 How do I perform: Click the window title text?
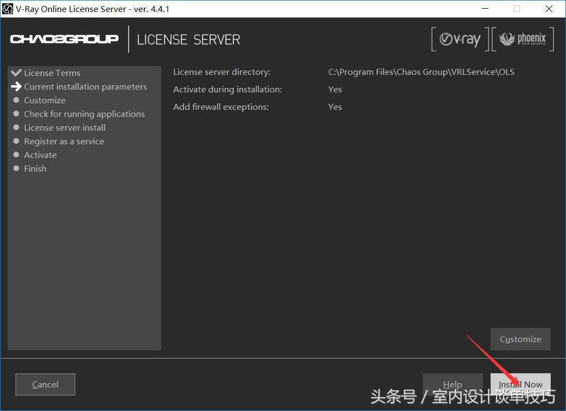(92, 9)
